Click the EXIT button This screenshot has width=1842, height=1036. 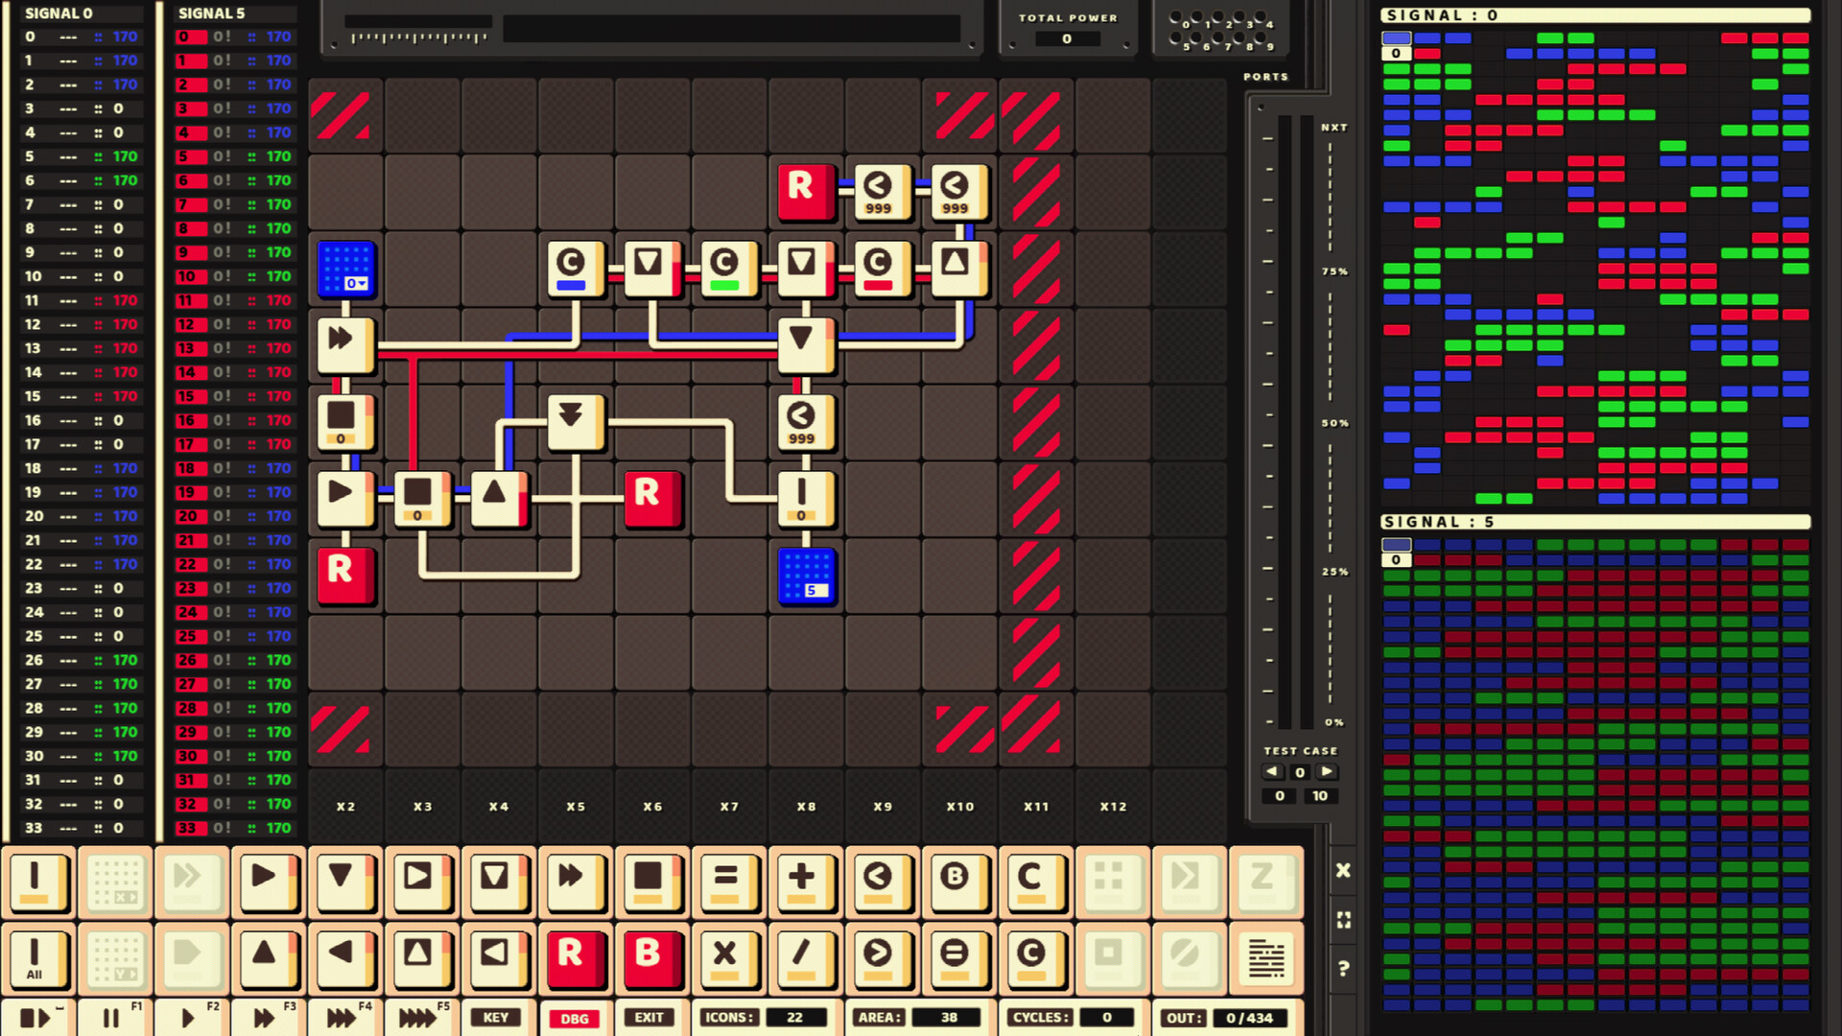tap(650, 1019)
